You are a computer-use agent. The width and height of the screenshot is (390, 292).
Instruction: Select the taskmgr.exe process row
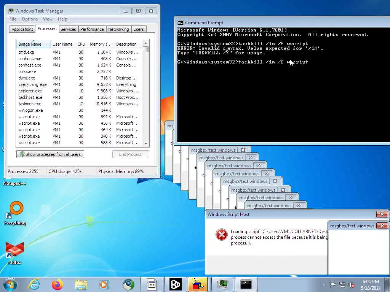(x=79, y=104)
